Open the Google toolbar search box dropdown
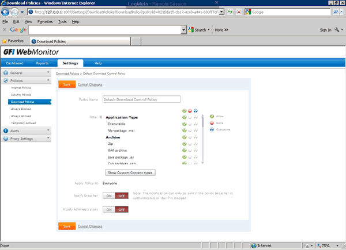This screenshot has height=250, width=346. click(x=183, y=30)
